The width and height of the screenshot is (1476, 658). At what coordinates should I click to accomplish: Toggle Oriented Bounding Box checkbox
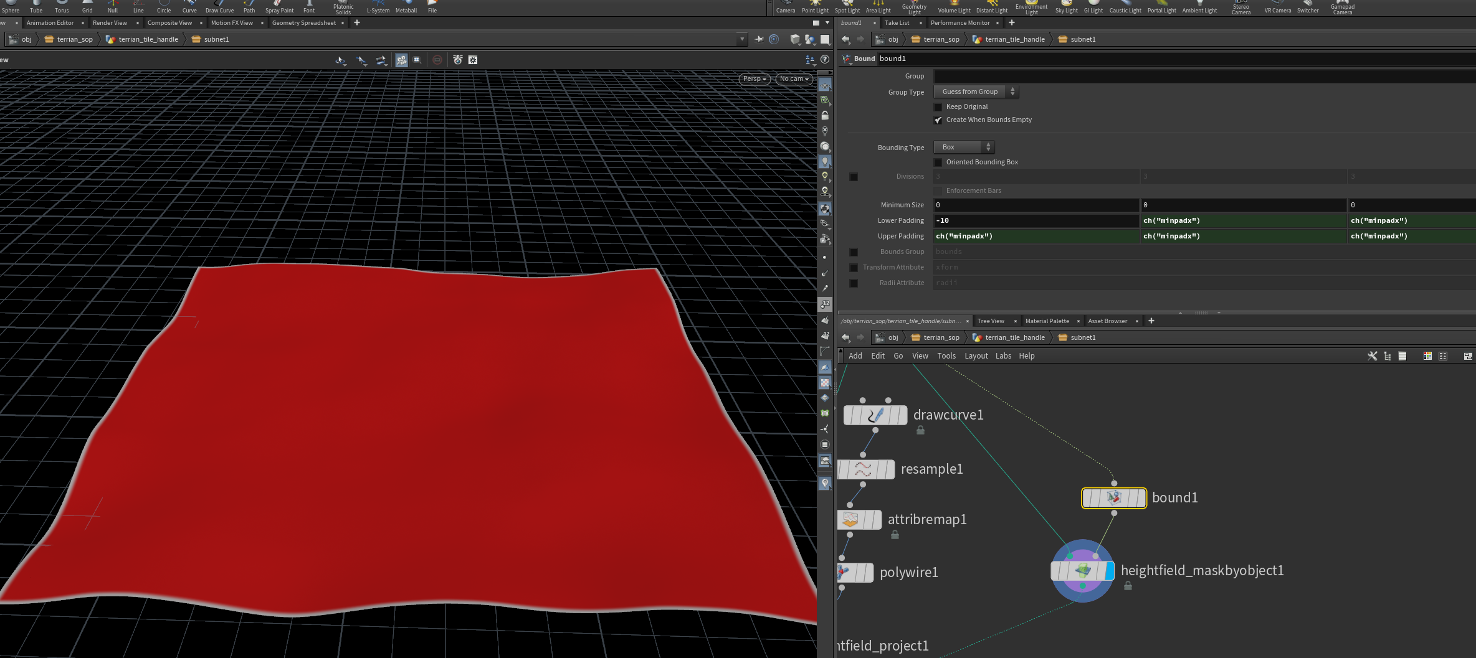[938, 162]
